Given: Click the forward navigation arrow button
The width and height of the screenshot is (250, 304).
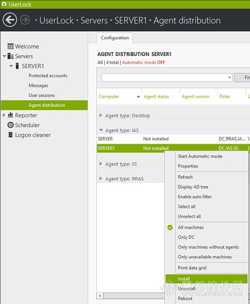Looking at the screenshot, I should tap(25, 20).
